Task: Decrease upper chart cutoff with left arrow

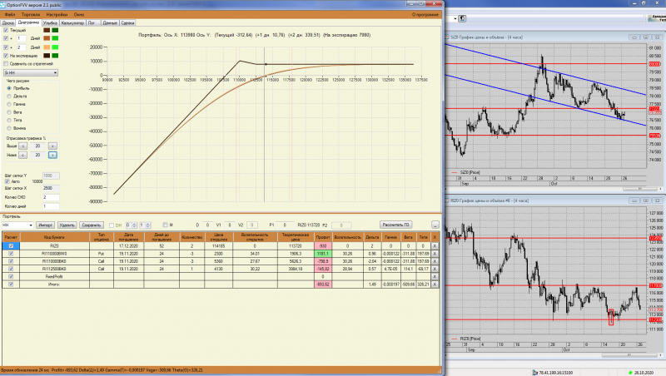Action: (x=23, y=146)
